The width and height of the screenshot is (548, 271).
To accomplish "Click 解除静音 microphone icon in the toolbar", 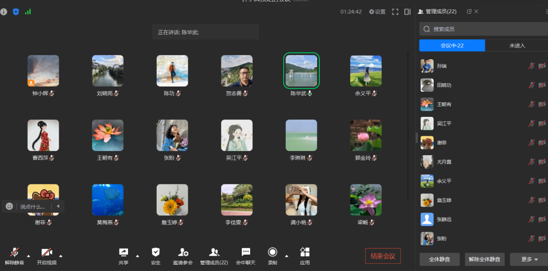I will (14, 252).
